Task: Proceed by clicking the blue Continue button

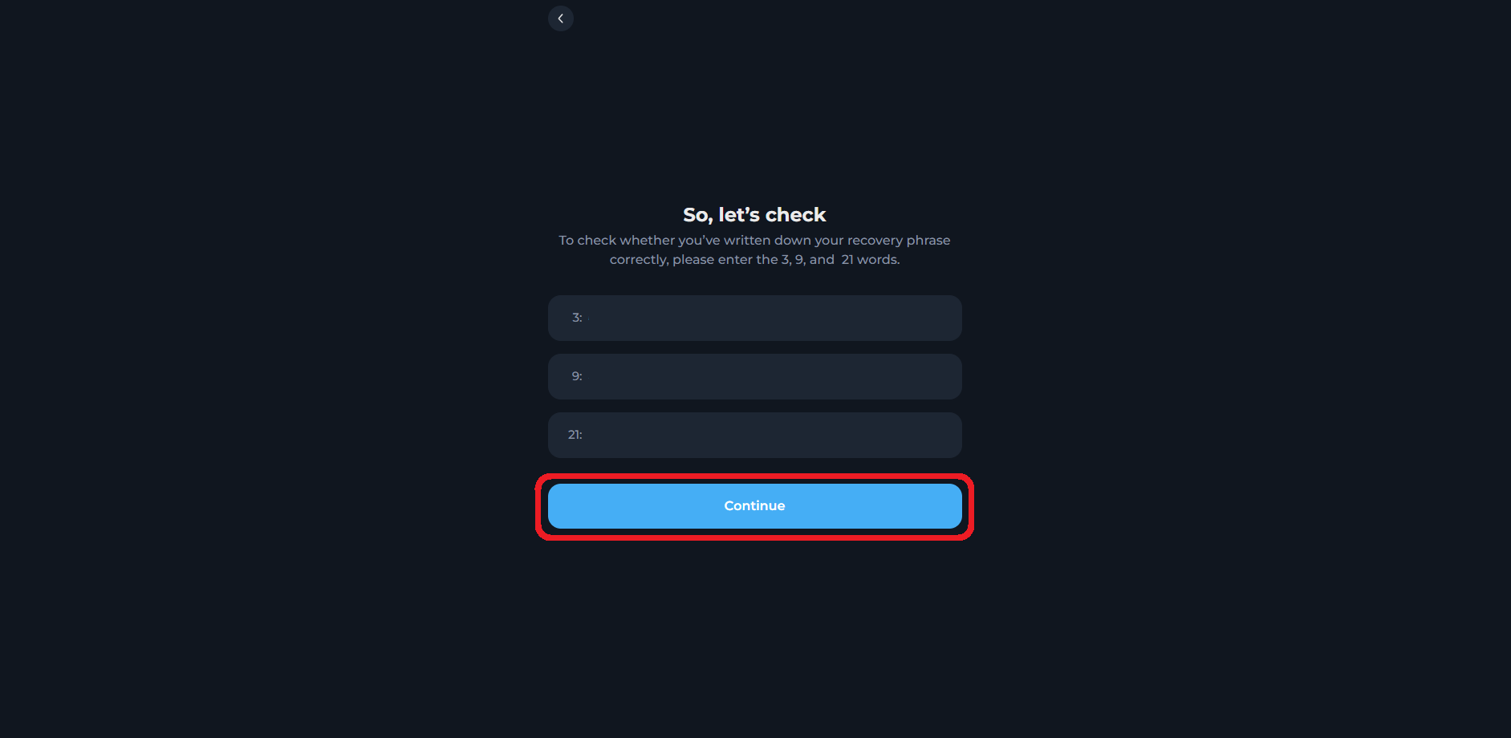Action: (x=754, y=506)
